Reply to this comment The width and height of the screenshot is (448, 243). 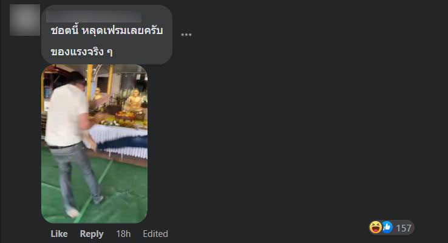(92, 233)
